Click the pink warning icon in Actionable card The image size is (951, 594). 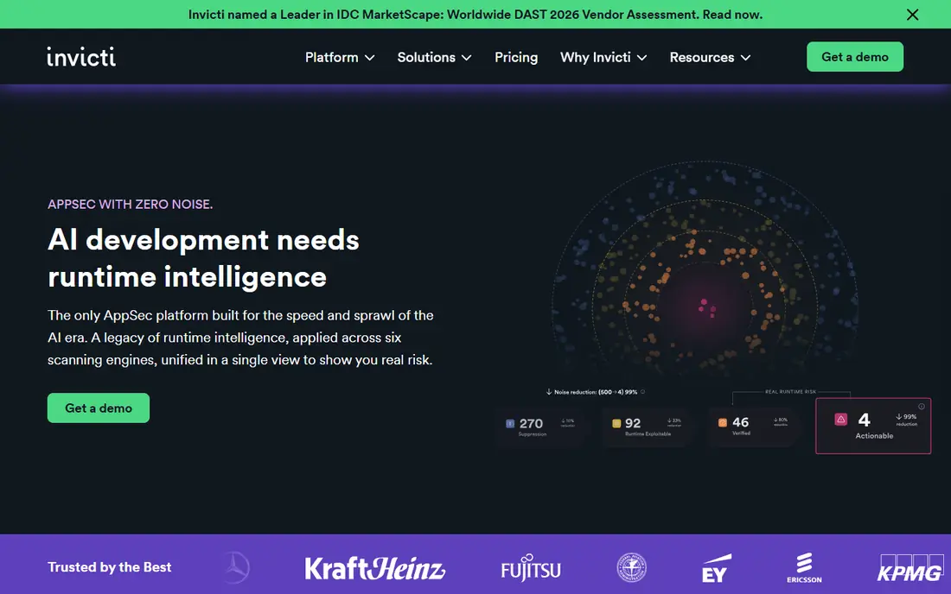[x=840, y=419]
